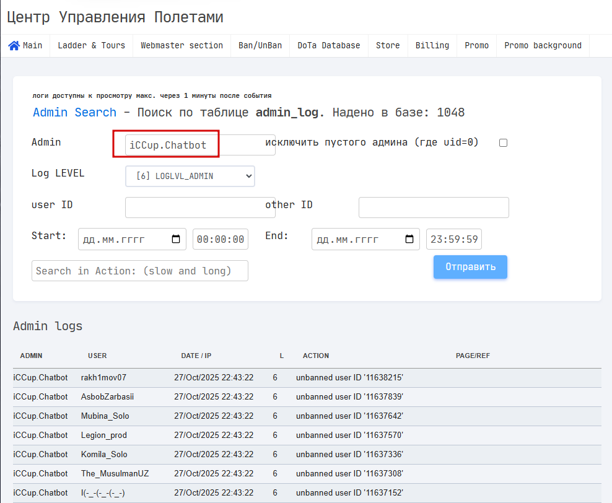
Task: Select user The_MusulmanUZ in logs
Action: coord(115,473)
